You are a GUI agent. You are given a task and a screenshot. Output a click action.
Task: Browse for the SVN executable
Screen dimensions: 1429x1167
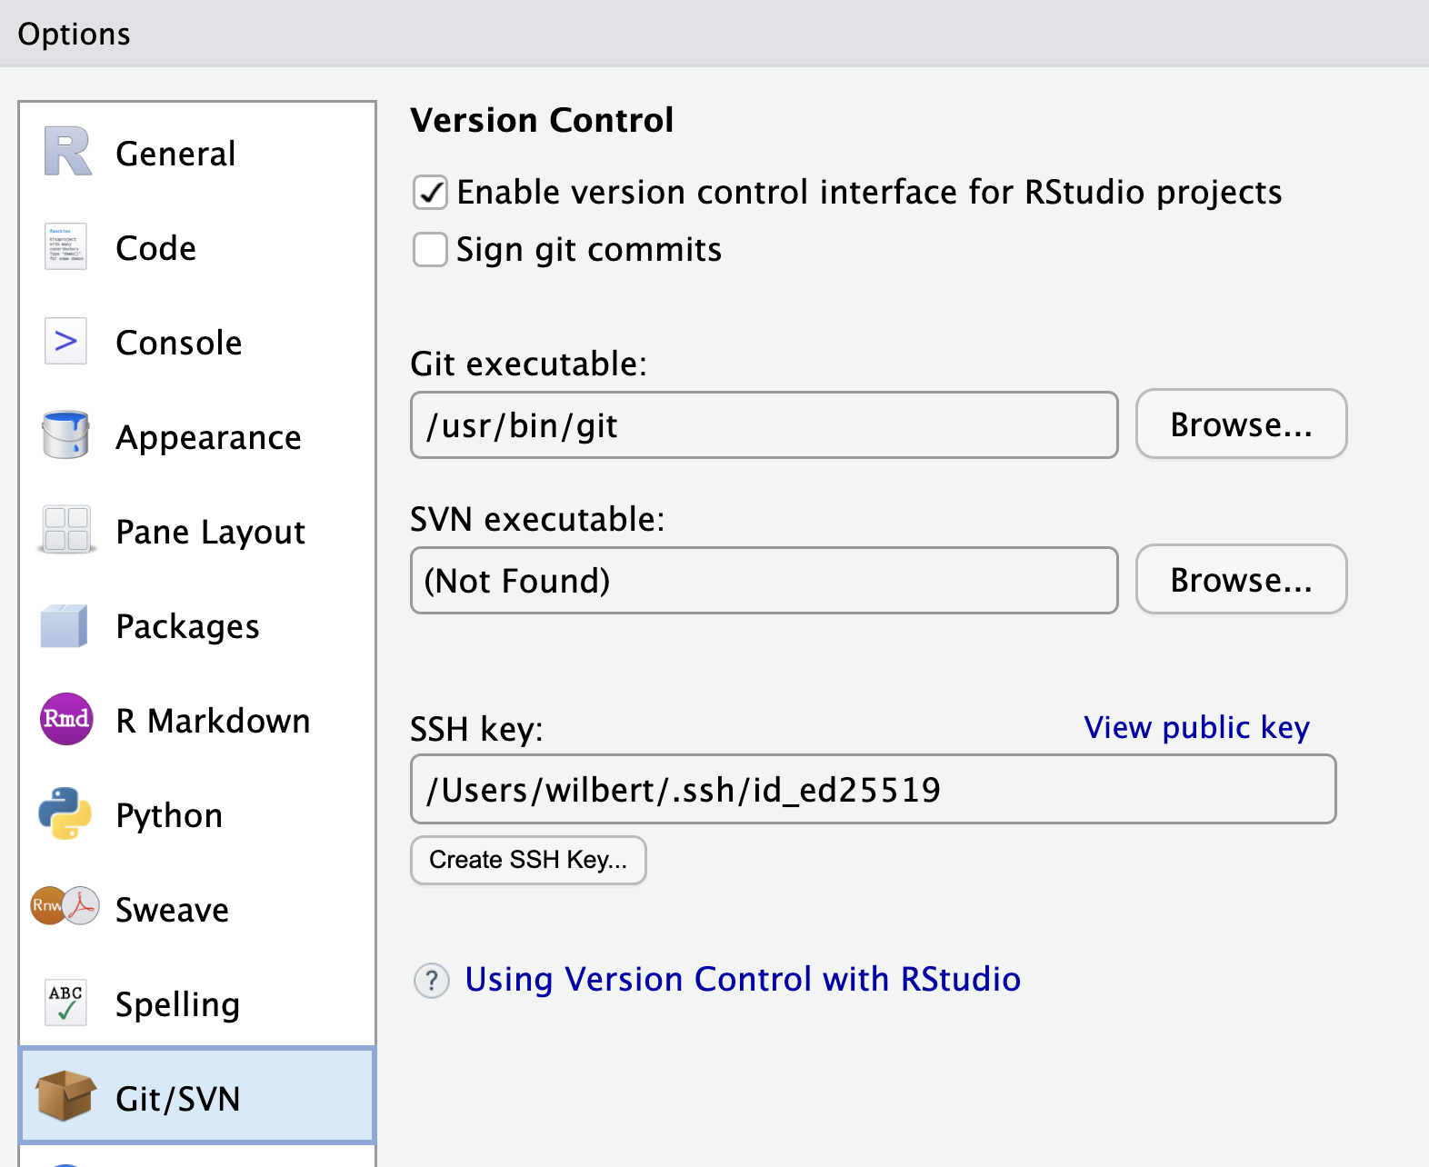click(x=1241, y=580)
